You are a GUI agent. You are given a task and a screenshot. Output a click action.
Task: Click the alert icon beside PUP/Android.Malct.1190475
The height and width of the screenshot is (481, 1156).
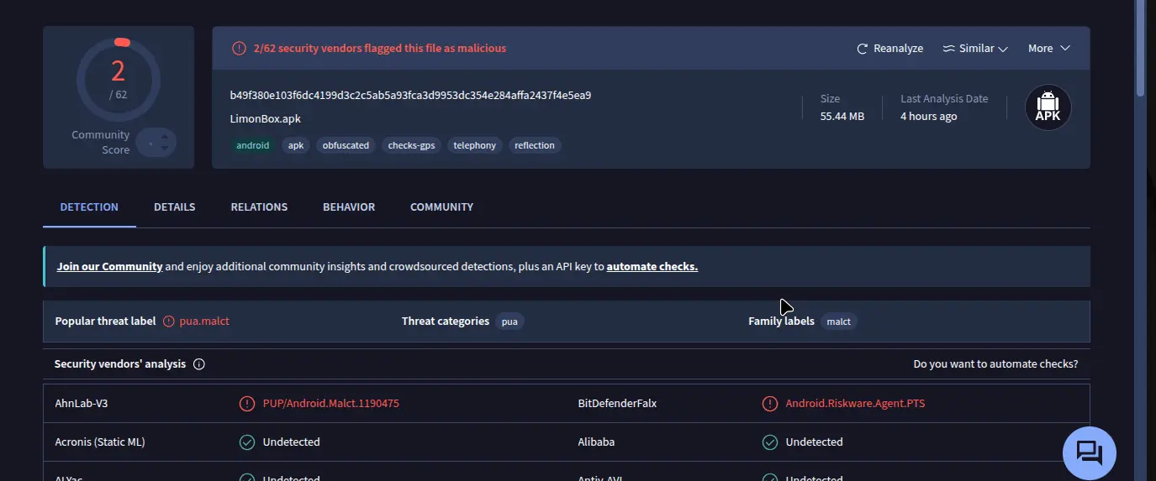247,404
